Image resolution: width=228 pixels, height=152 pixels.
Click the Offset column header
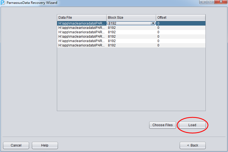coord(180,18)
